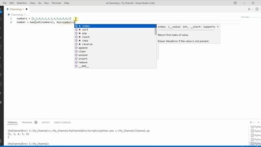Open the Help menu

(x=66, y=3)
